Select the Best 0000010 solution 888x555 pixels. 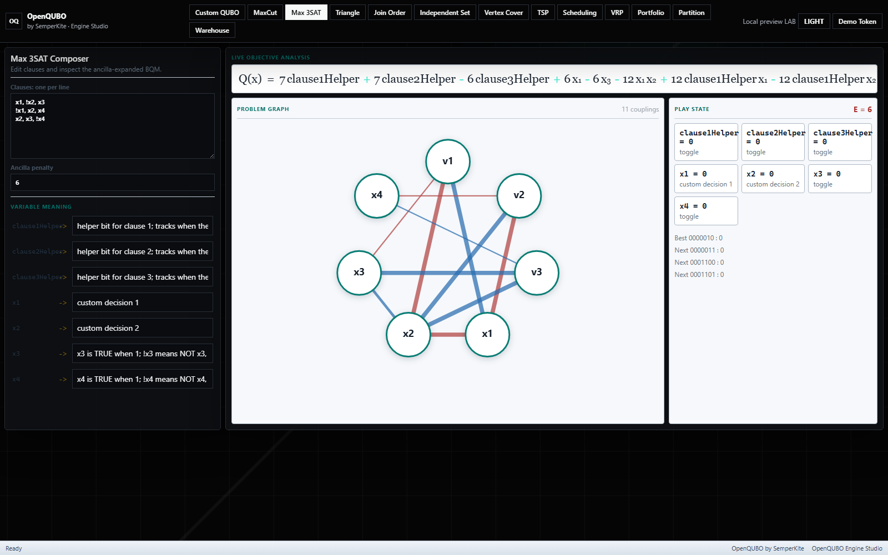click(699, 238)
